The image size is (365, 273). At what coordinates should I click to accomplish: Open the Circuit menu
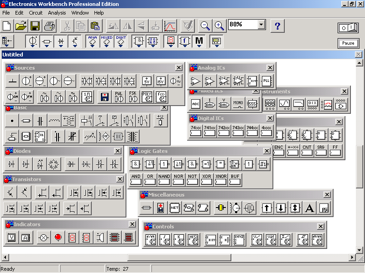click(x=36, y=13)
